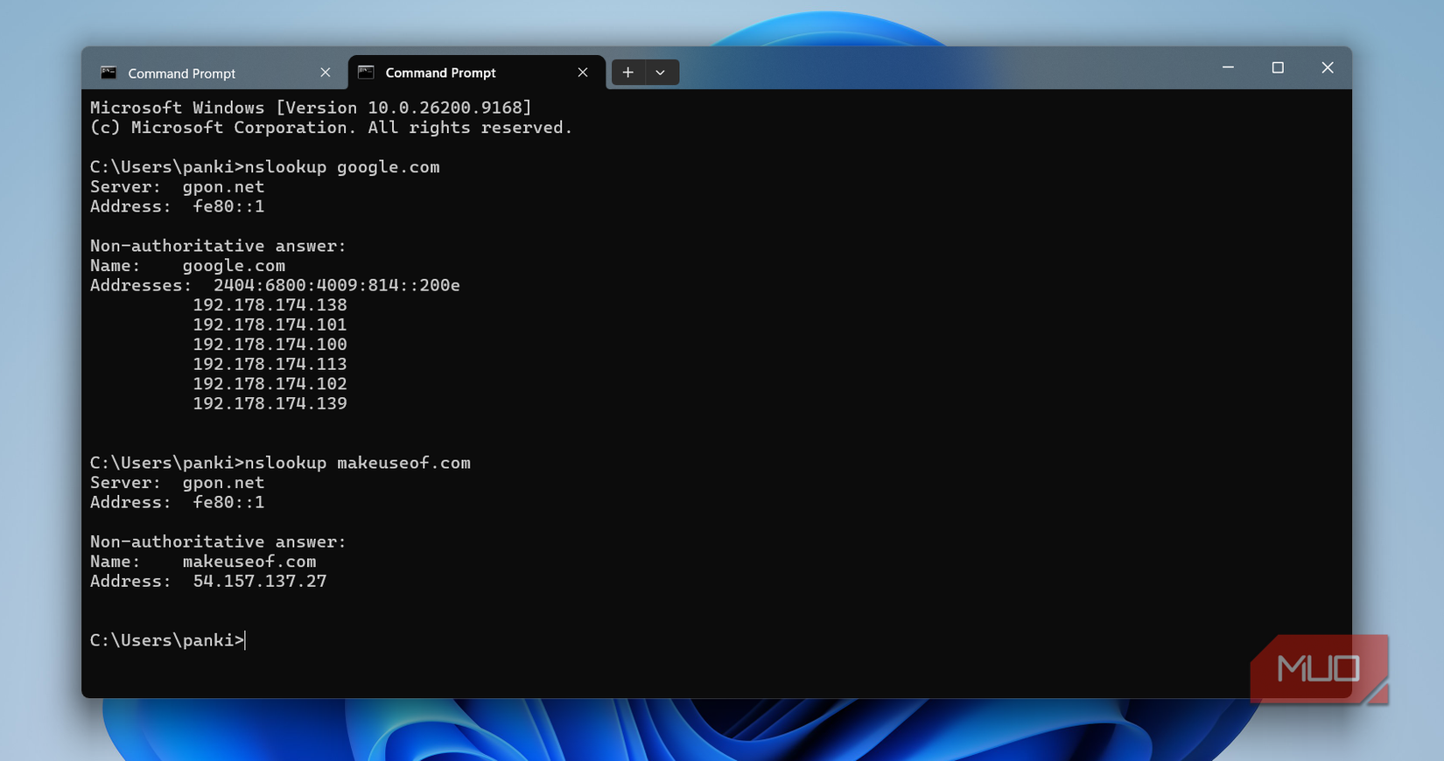The width and height of the screenshot is (1444, 761).
Task: Click the IP address 192.178.174.113
Action: click(270, 364)
